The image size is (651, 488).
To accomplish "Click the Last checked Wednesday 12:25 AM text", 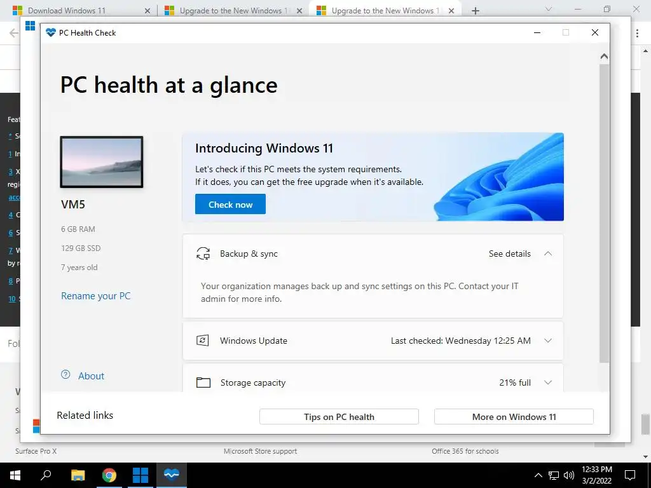I will click(460, 341).
